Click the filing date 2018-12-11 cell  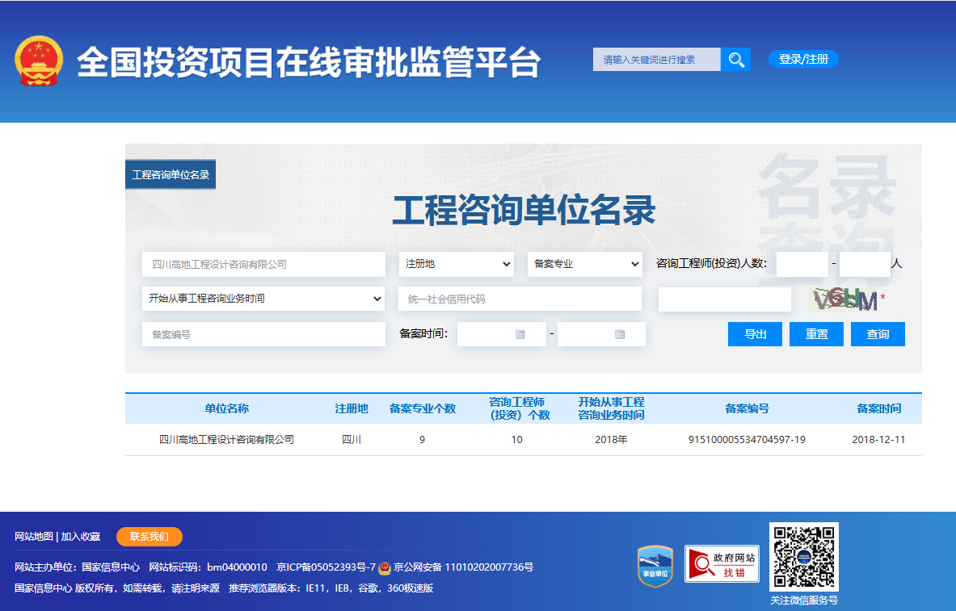(x=878, y=440)
